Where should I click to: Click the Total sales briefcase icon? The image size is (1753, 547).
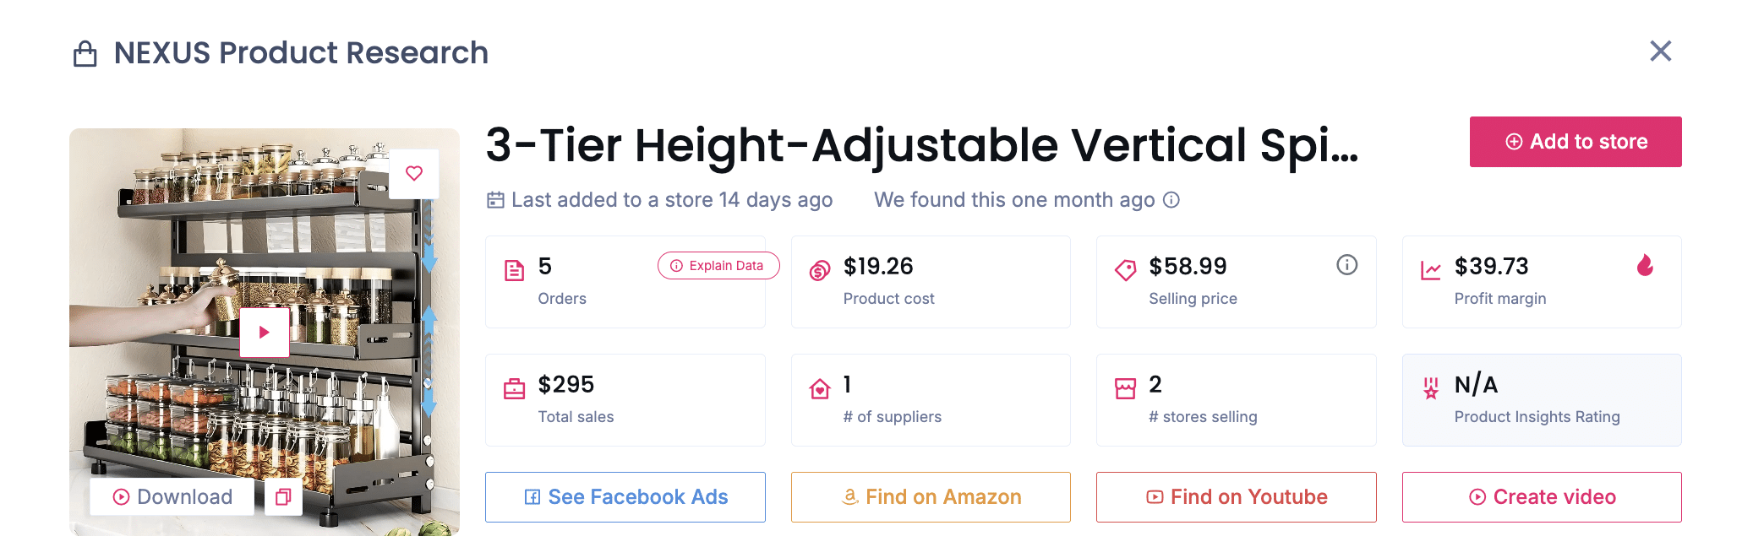click(x=514, y=389)
